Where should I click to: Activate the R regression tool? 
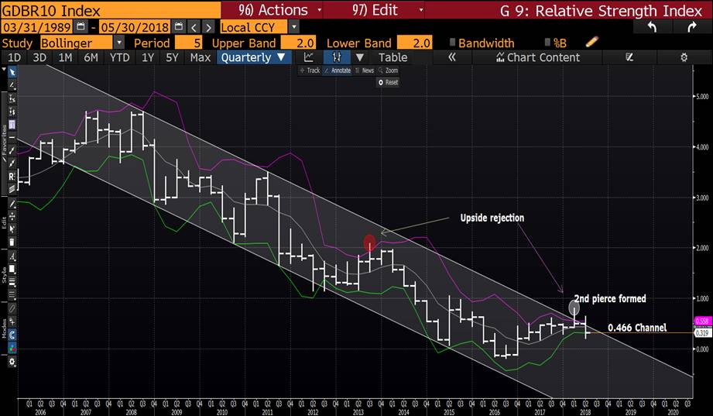pos(12,176)
